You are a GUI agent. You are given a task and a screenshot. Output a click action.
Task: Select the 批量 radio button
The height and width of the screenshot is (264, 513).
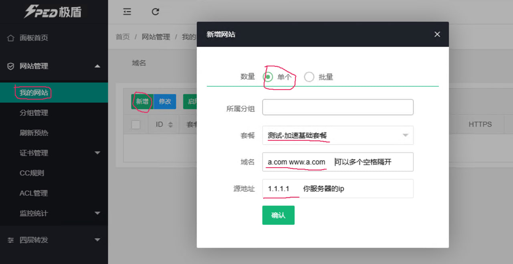tap(309, 77)
